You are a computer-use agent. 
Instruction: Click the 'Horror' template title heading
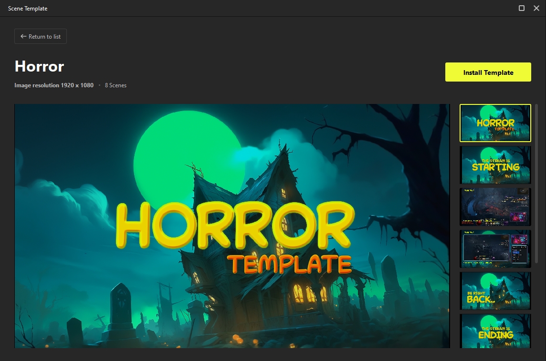coord(39,66)
